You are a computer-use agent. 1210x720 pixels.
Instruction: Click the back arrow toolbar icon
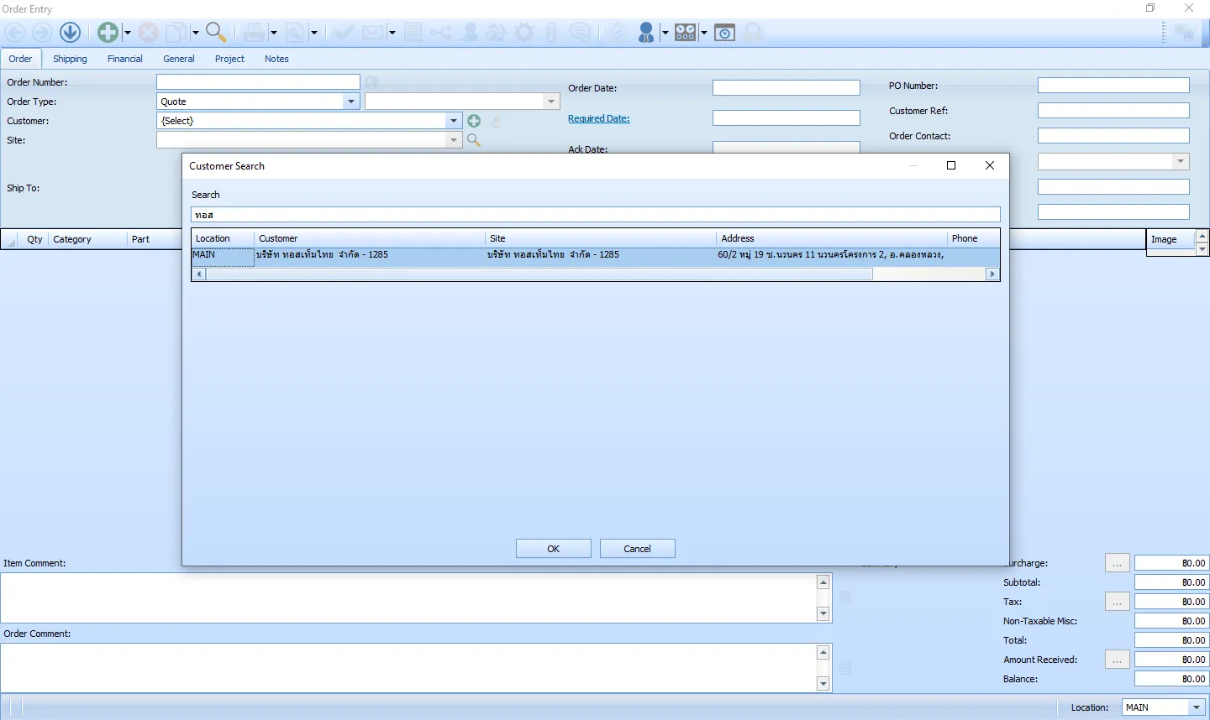pyautogui.click(x=15, y=33)
